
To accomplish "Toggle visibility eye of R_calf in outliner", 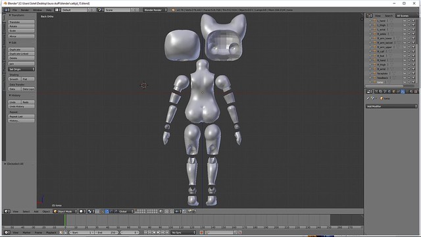I will point(405,51).
